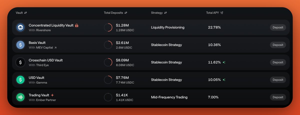300x115 pixels.
Task: Click the 10.36% APY value
Action: pos(214,45)
